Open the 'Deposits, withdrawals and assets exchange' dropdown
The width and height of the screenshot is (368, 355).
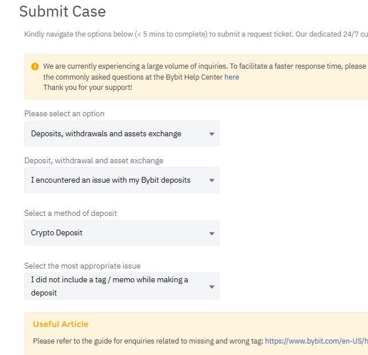122,134
